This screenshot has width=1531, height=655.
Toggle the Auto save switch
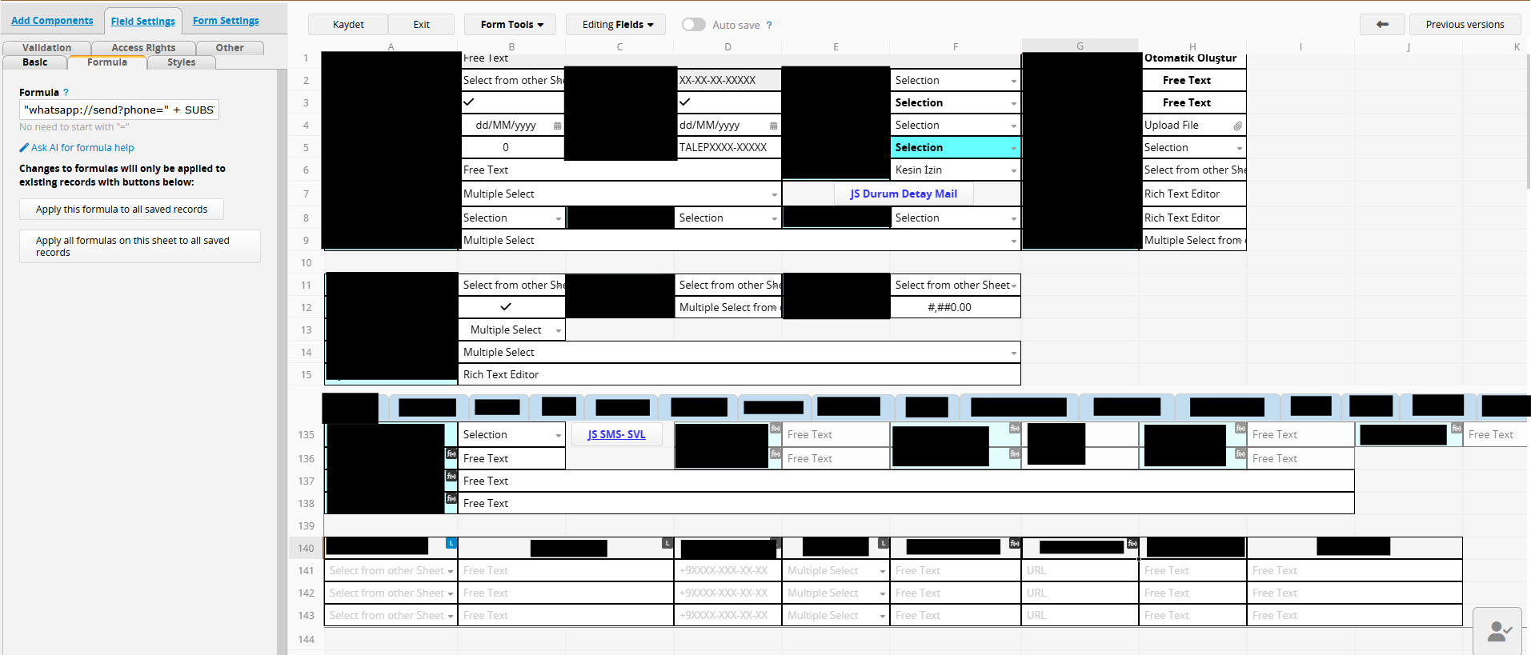693,25
